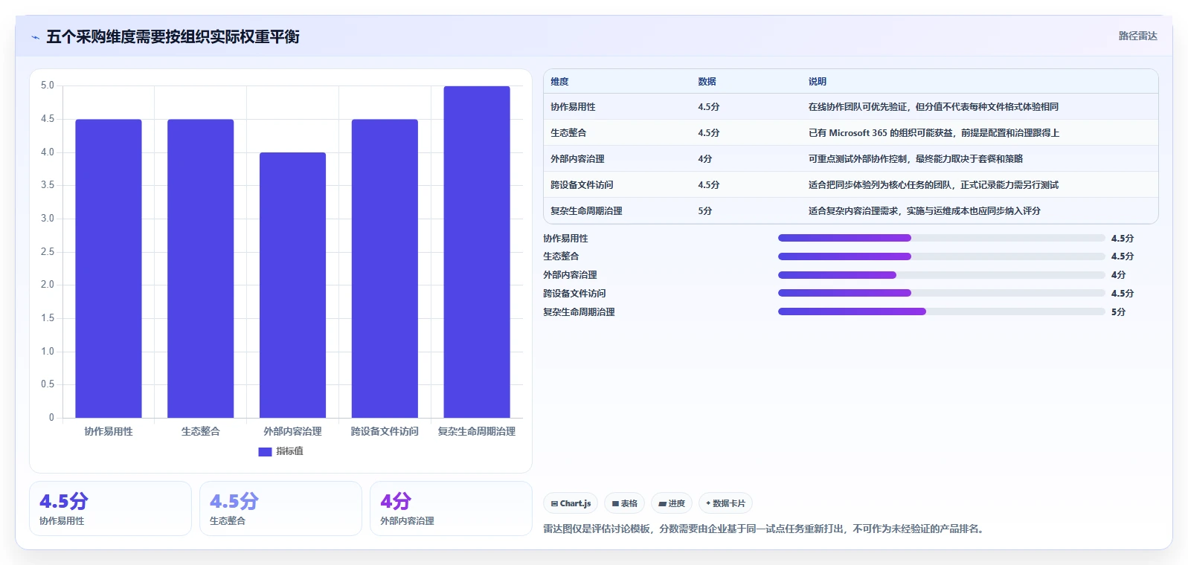This screenshot has height=565, width=1188.
Task: Click the 跨设备文件访问 progress bar
Action: (x=941, y=293)
